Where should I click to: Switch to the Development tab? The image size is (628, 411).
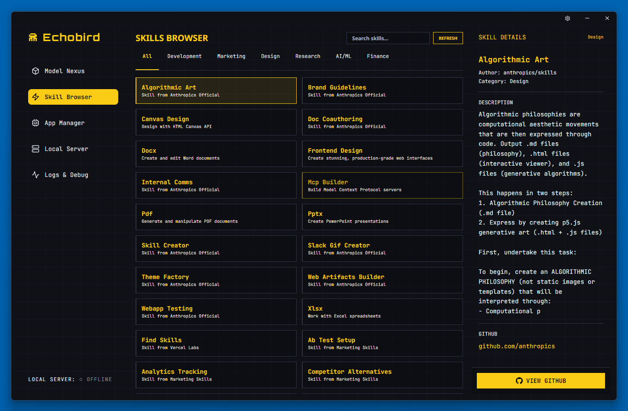(x=184, y=56)
